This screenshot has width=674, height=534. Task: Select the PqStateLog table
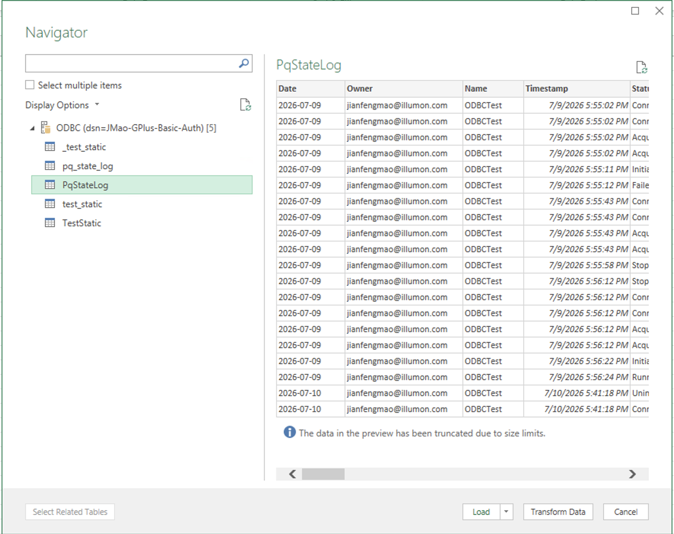(x=141, y=185)
